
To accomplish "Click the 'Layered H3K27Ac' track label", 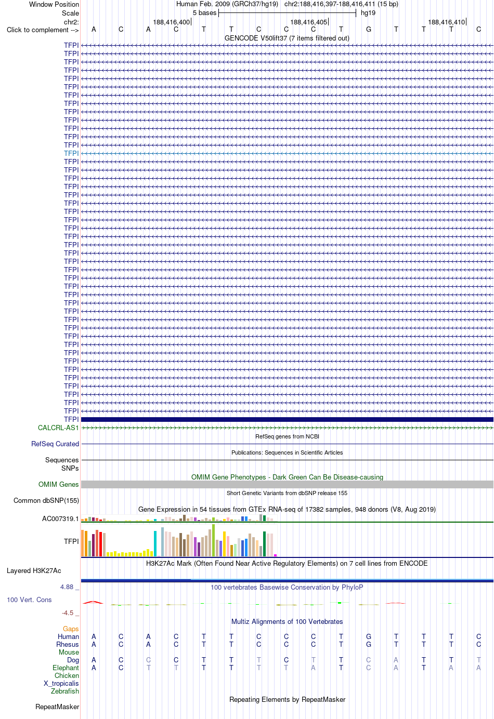I will click(x=34, y=570).
